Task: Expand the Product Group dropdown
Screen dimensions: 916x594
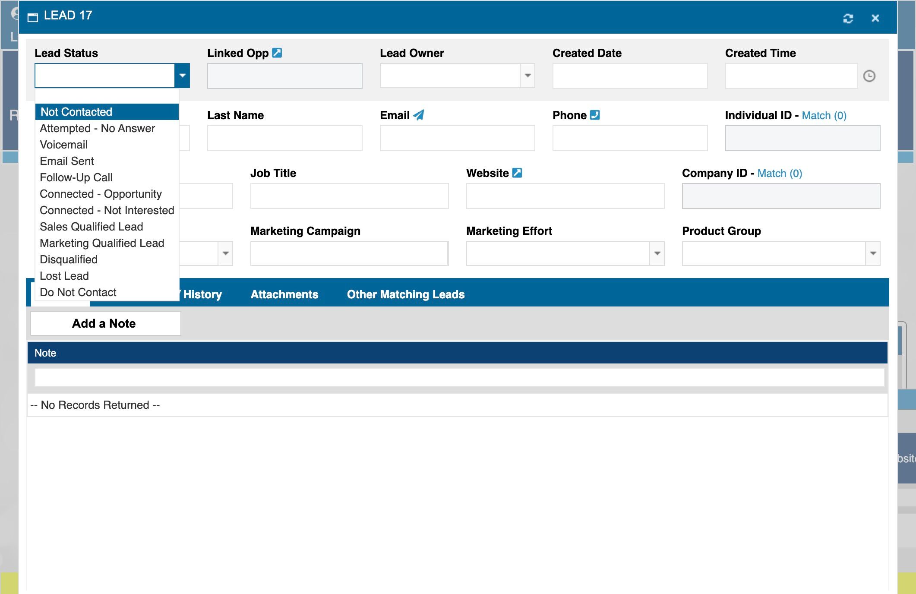Action: [873, 253]
